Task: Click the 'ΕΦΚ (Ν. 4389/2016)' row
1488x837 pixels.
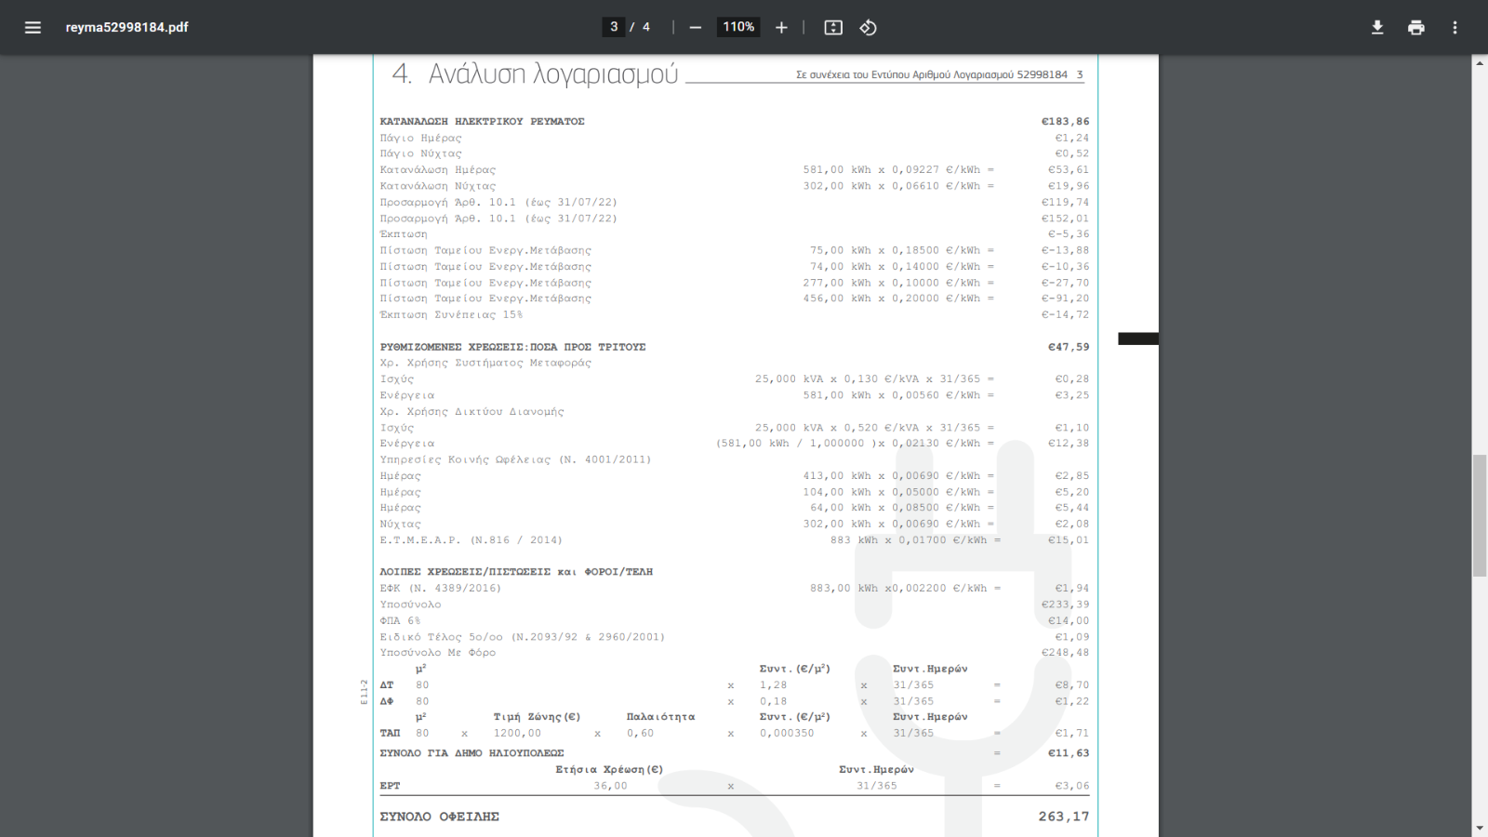Action: [x=440, y=588]
